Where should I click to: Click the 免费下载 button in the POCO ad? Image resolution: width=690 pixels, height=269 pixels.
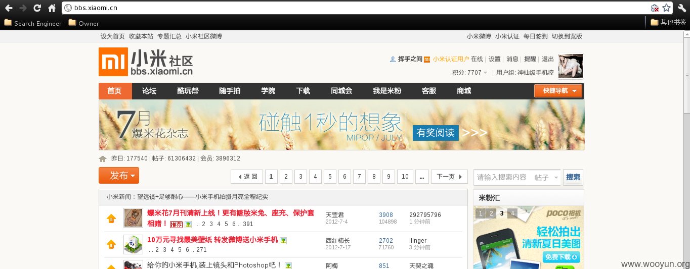(x=562, y=258)
